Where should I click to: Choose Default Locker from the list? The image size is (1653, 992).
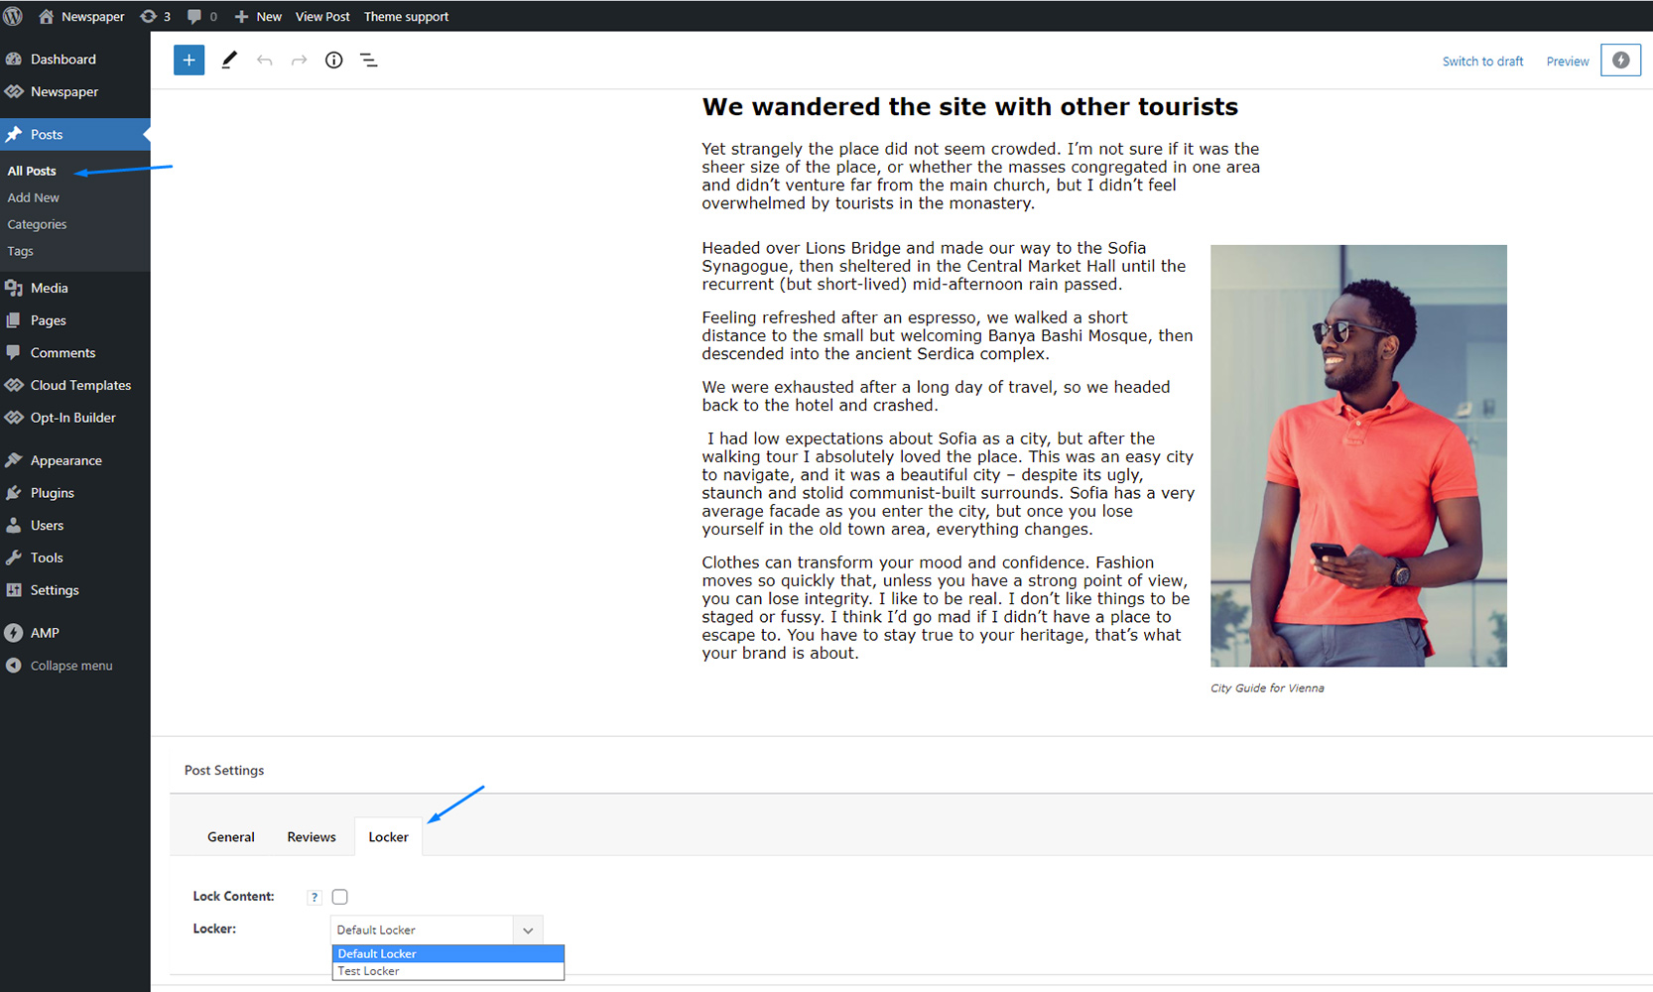pyautogui.click(x=448, y=953)
